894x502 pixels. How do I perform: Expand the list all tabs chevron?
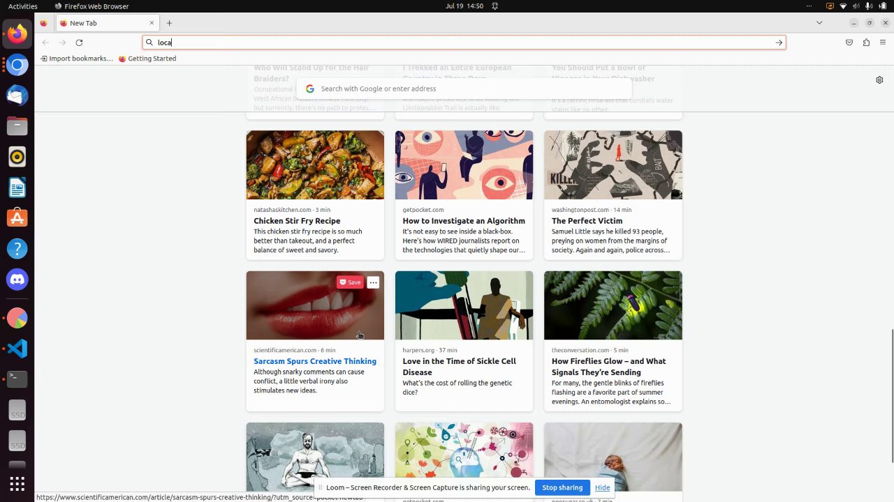[819, 23]
